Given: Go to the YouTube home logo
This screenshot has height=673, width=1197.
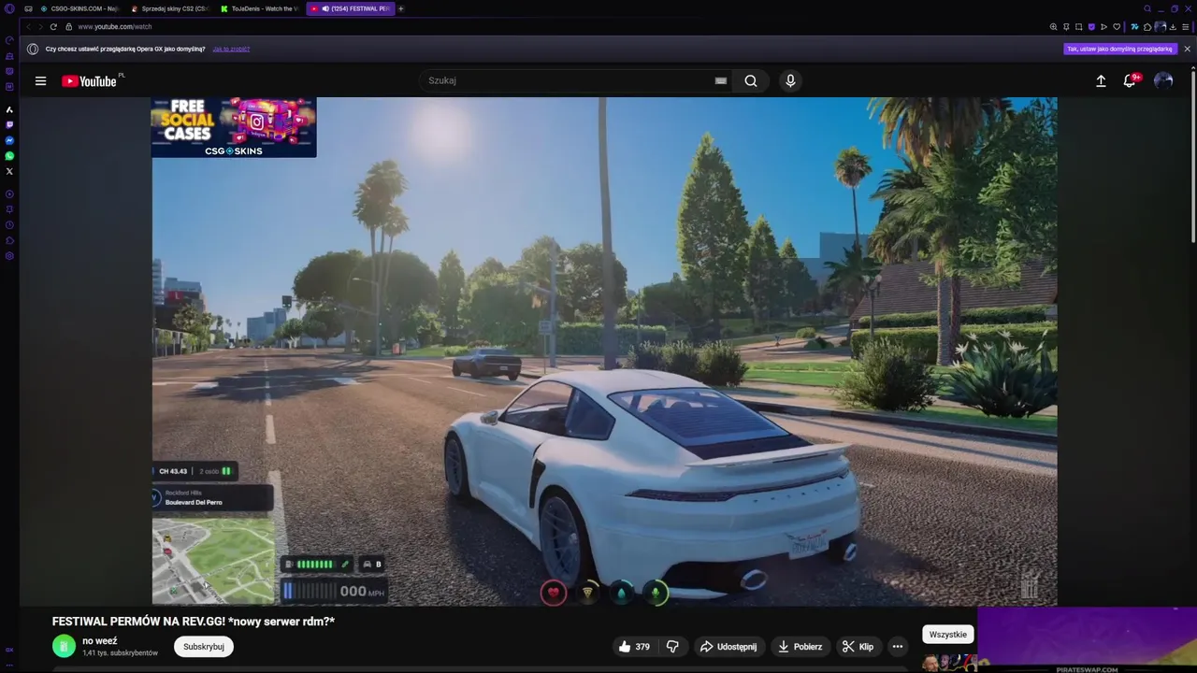Looking at the screenshot, I should click(90, 81).
